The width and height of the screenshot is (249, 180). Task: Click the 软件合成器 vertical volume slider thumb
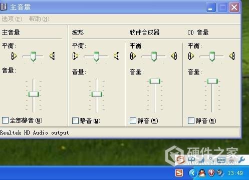click(155, 81)
